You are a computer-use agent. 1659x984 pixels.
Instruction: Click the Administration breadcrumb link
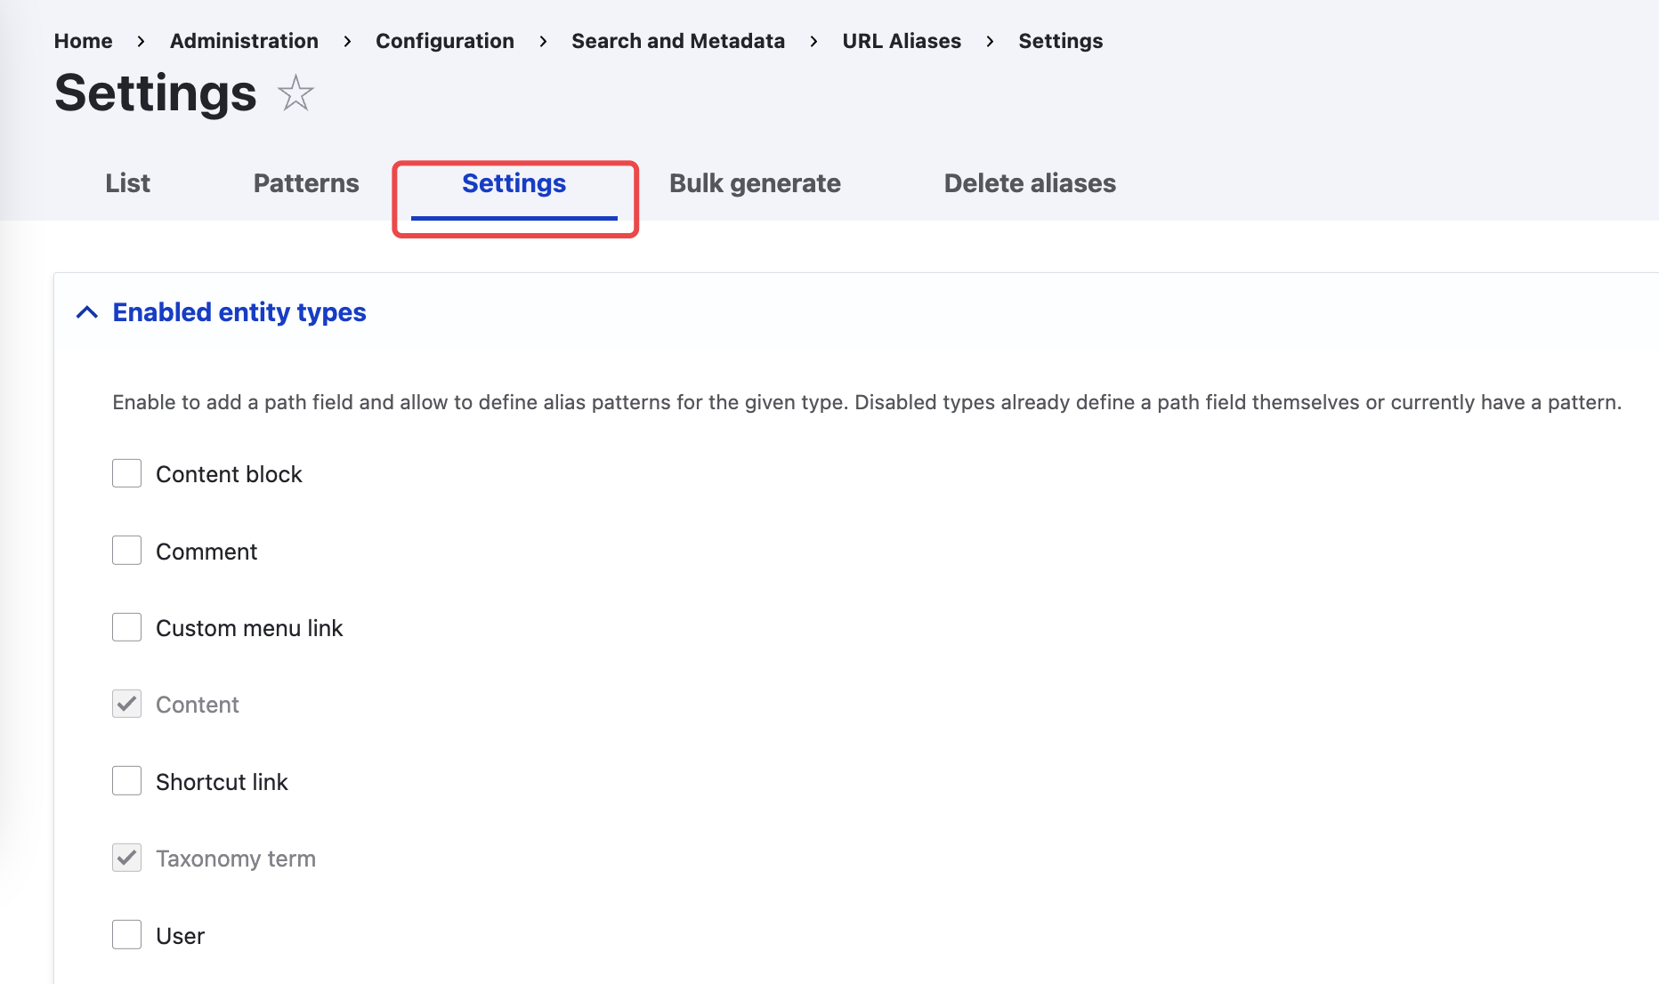pyautogui.click(x=244, y=41)
